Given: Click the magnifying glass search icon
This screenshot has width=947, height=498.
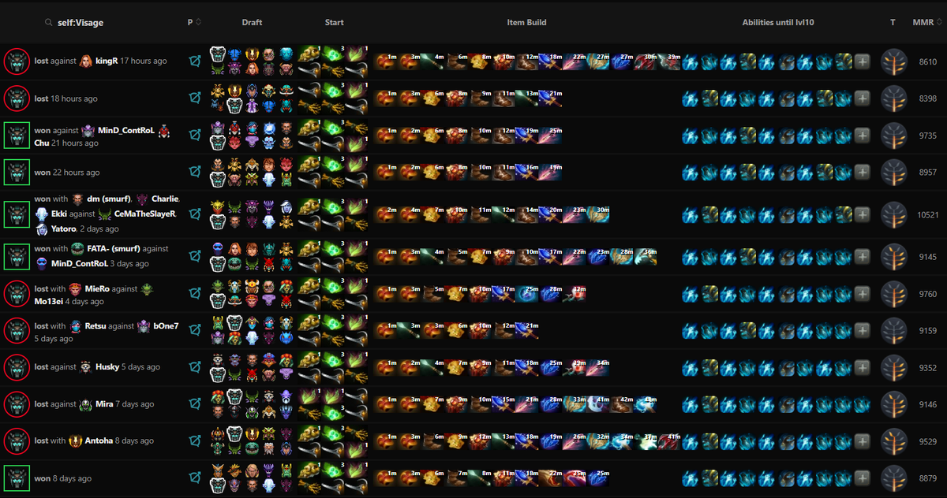Looking at the screenshot, I should tap(50, 23).
